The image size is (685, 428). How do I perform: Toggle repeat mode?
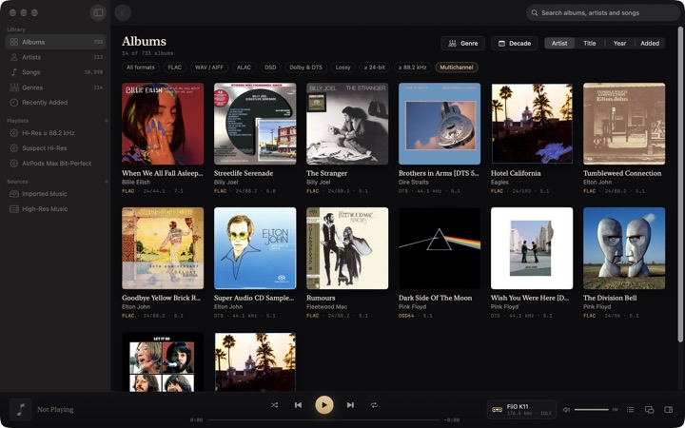point(374,405)
